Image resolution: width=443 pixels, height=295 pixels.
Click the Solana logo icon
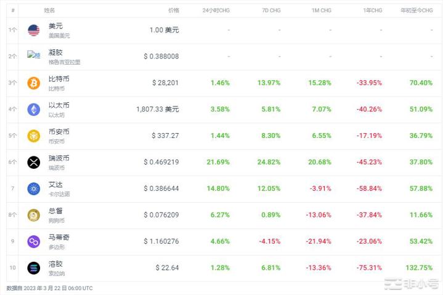[x=34, y=268]
